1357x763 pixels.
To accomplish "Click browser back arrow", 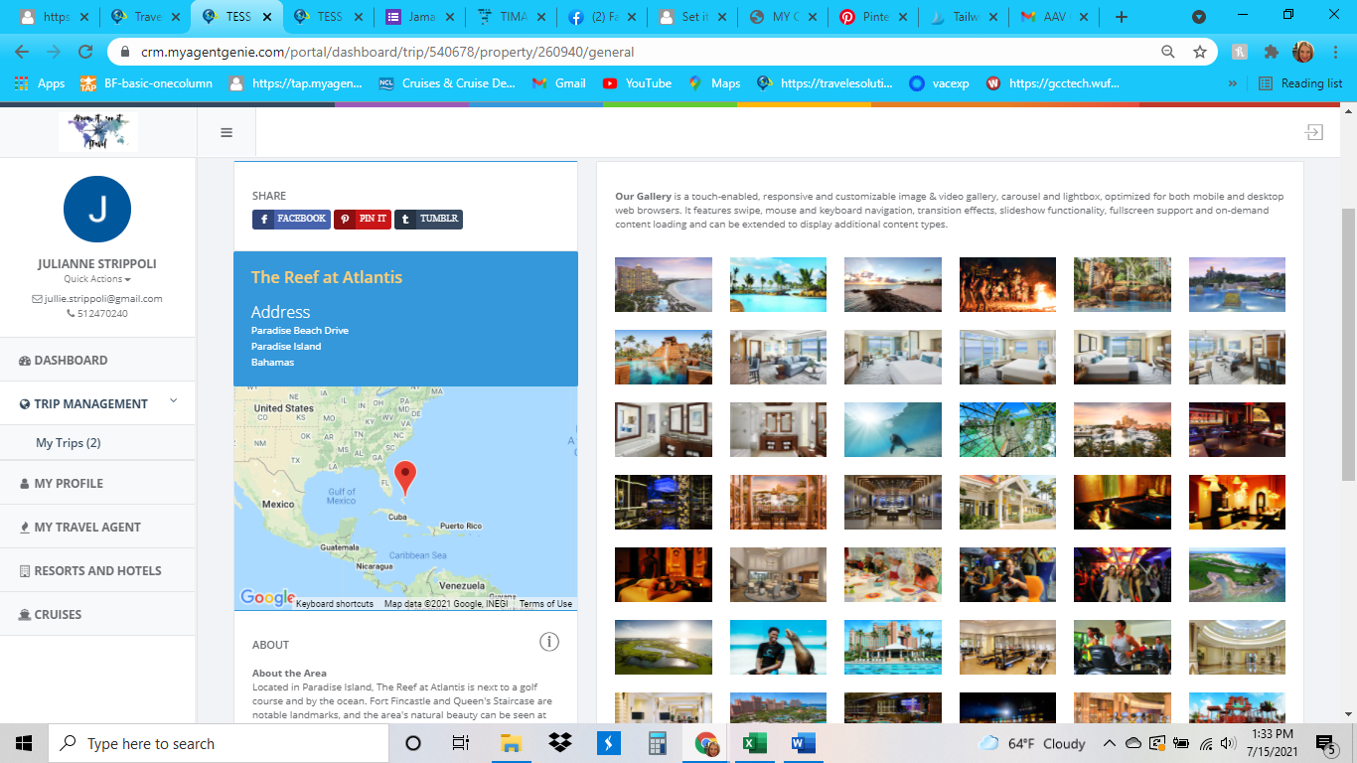I will 22,52.
